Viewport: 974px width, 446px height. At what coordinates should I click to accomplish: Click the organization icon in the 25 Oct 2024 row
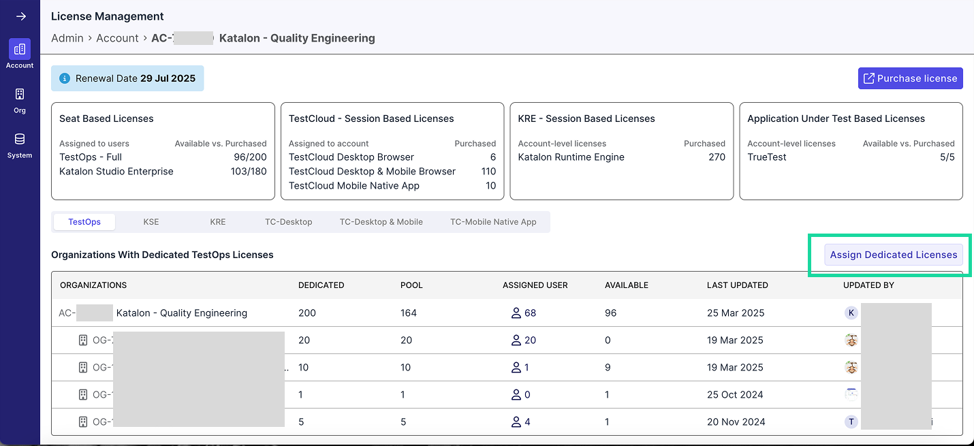pos(83,395)
